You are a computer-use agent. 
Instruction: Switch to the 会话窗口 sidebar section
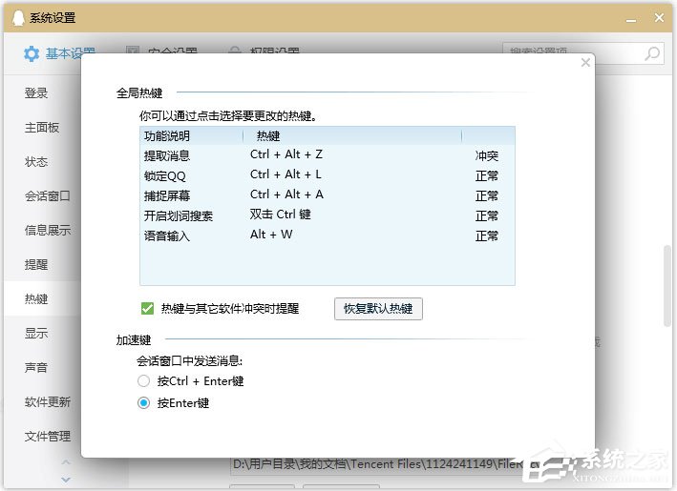pos(47,196)
